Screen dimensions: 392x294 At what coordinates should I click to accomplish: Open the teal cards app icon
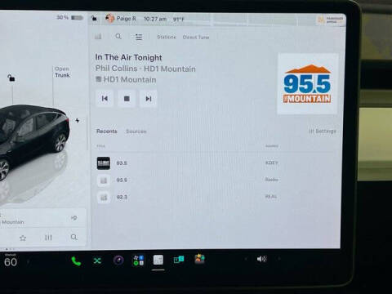pos(179,260)
